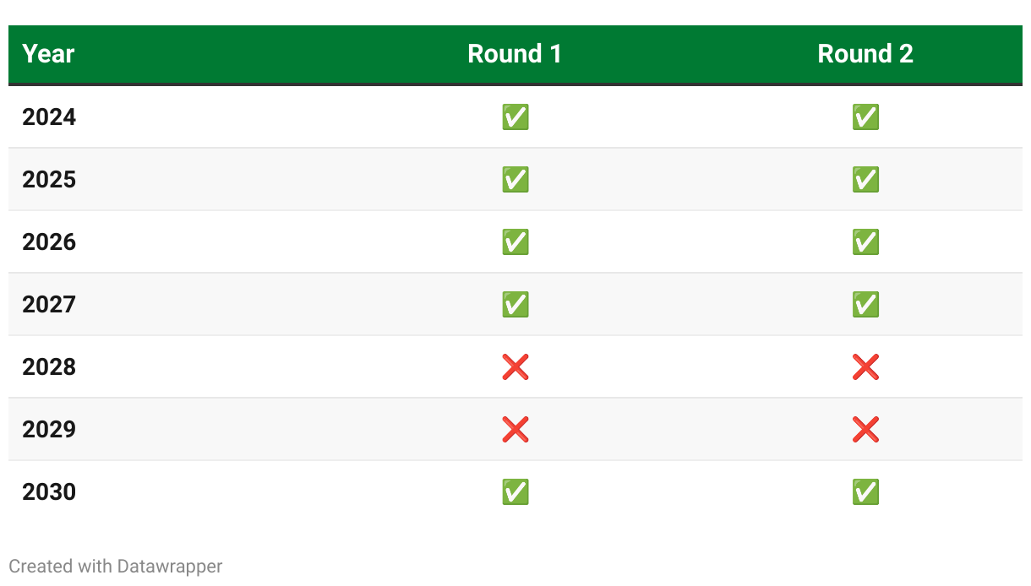1031x586 pixels.
Task: Select the 2029 Round 1 red cross
Action: pos(515,430)
